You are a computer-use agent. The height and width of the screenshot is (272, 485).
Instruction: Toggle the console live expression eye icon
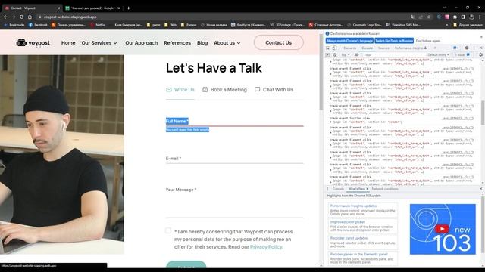click(357, 55)
